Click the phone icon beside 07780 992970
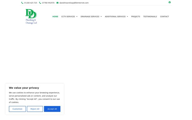 tap(40, 3)
